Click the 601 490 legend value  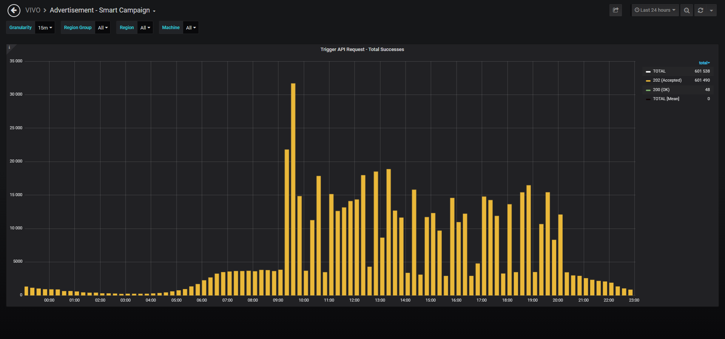coord(702,80)
